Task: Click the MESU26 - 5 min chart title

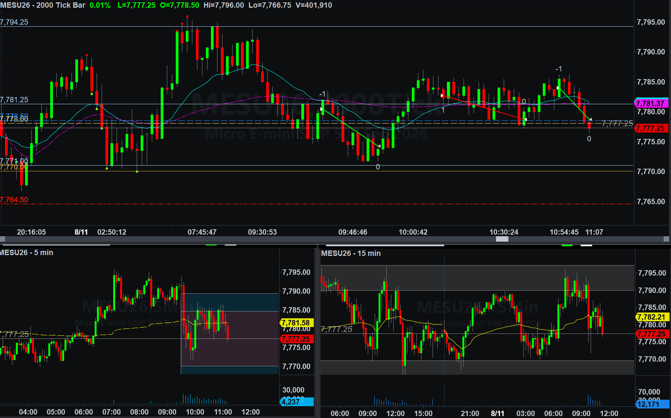Action: coord(27,252)
